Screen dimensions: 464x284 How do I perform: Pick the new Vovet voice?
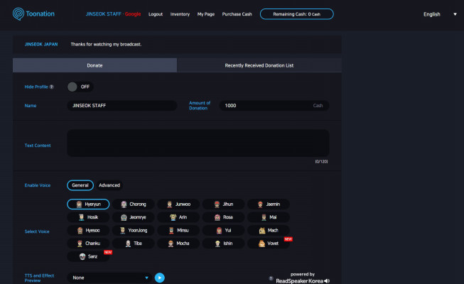(269, 243)
